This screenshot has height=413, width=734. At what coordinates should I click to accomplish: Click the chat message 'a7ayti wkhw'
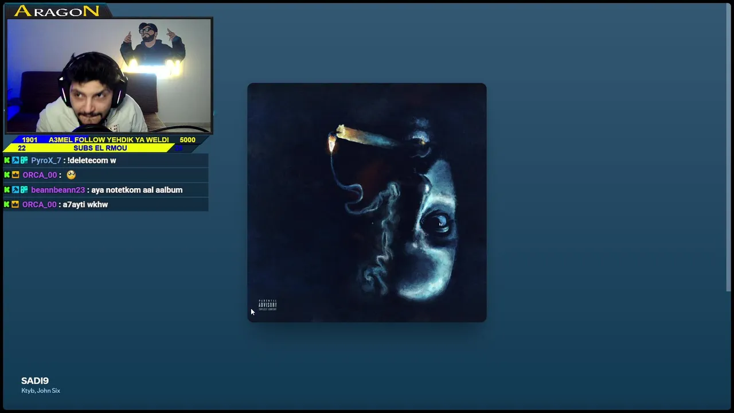85,204
